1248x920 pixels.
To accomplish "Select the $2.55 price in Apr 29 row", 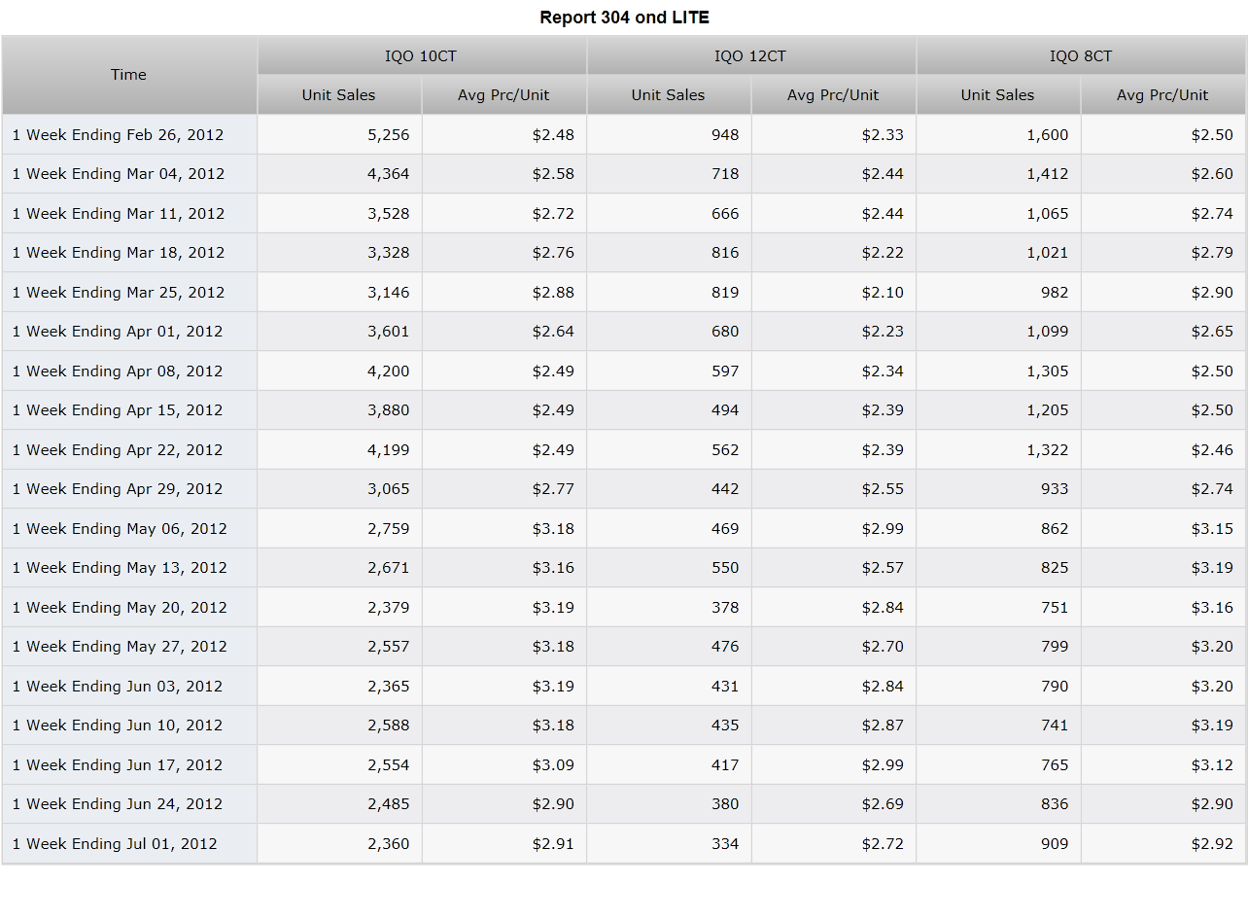I will pos(834,489).
